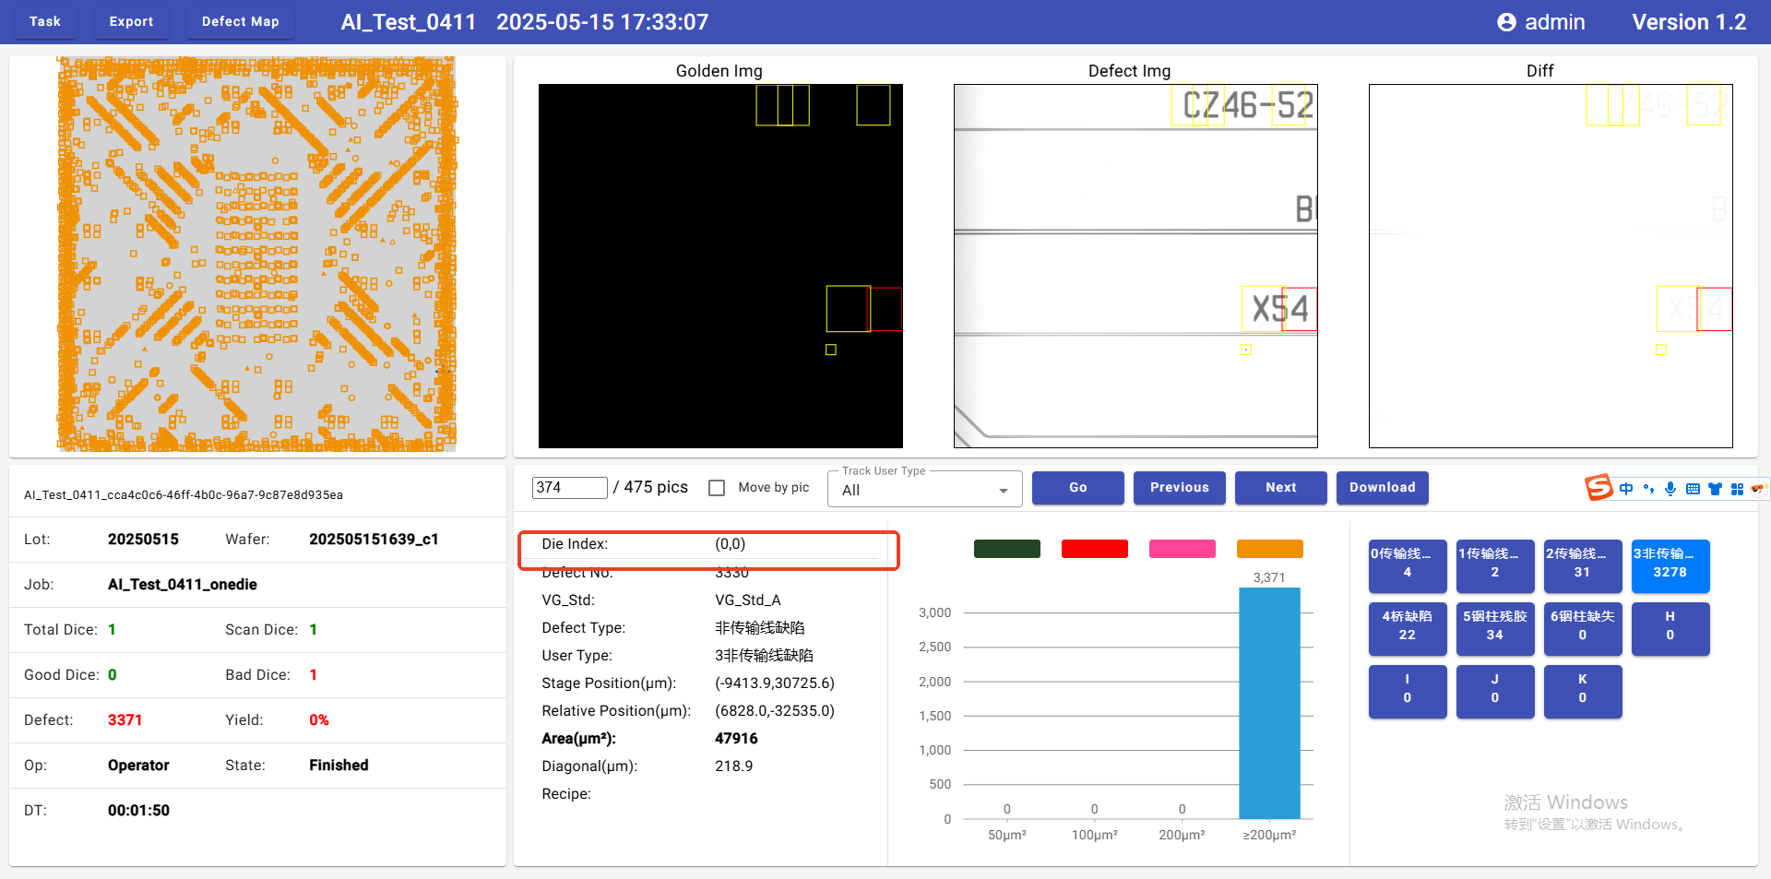
Task: Click the ≥200μm² histogram bar
Action: (x=1269, y=703)
